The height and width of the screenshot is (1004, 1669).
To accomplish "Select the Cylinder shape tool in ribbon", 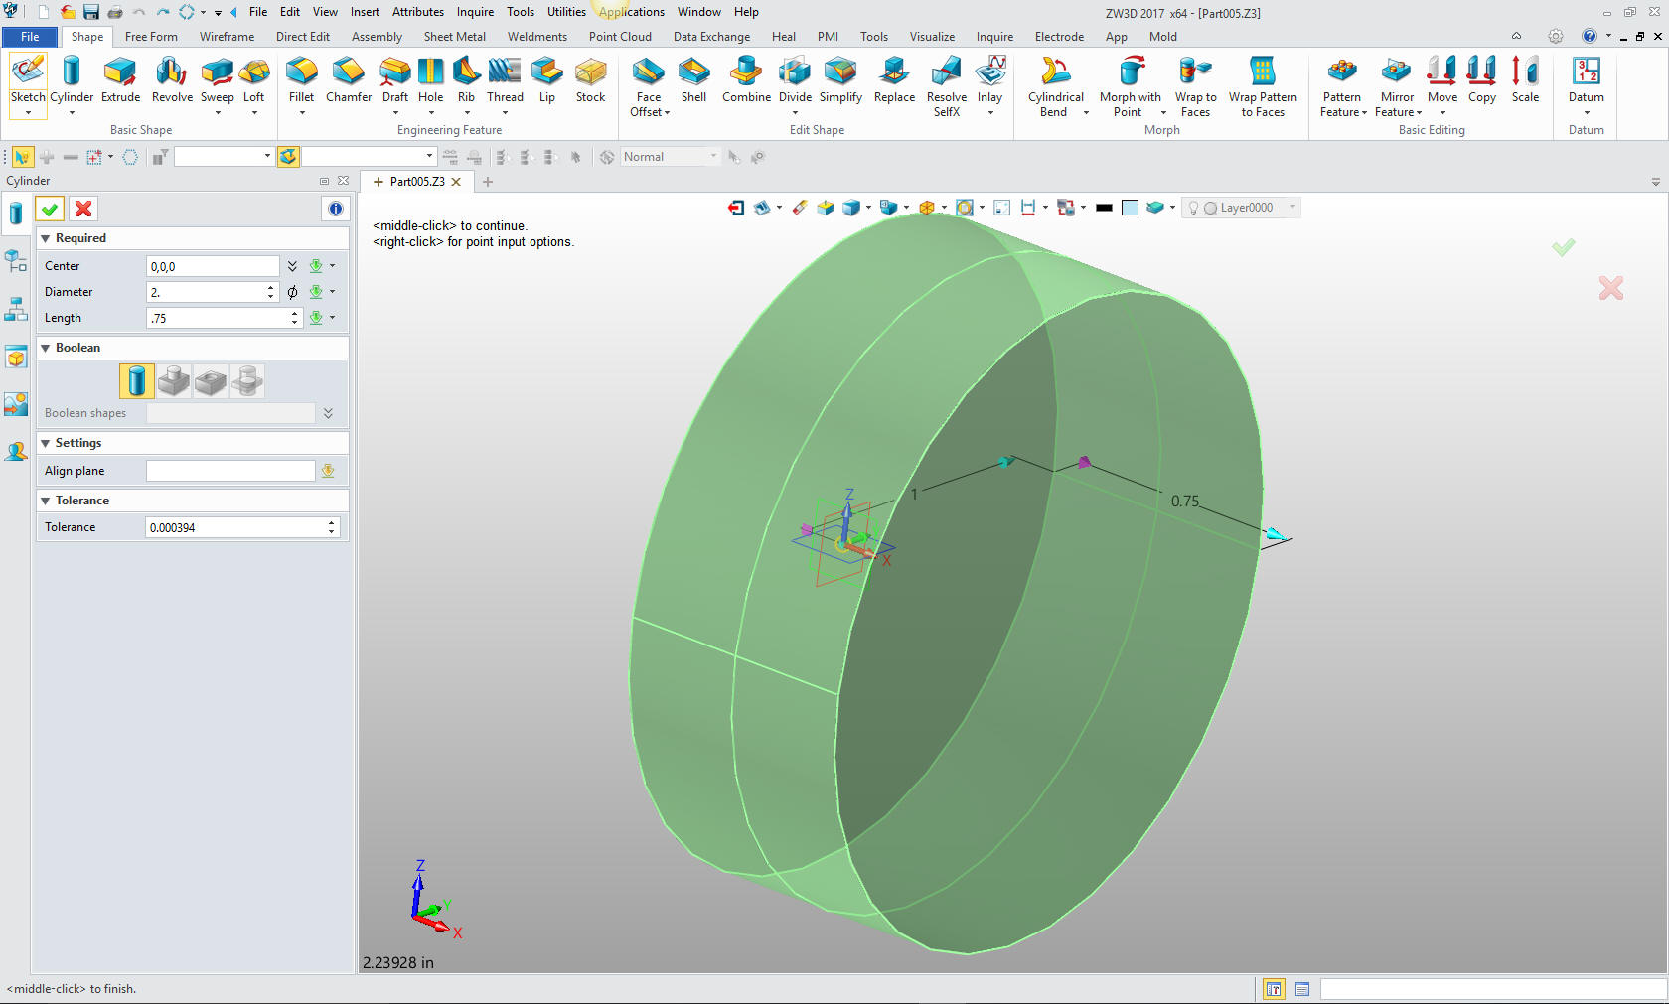I will [72, 79].
